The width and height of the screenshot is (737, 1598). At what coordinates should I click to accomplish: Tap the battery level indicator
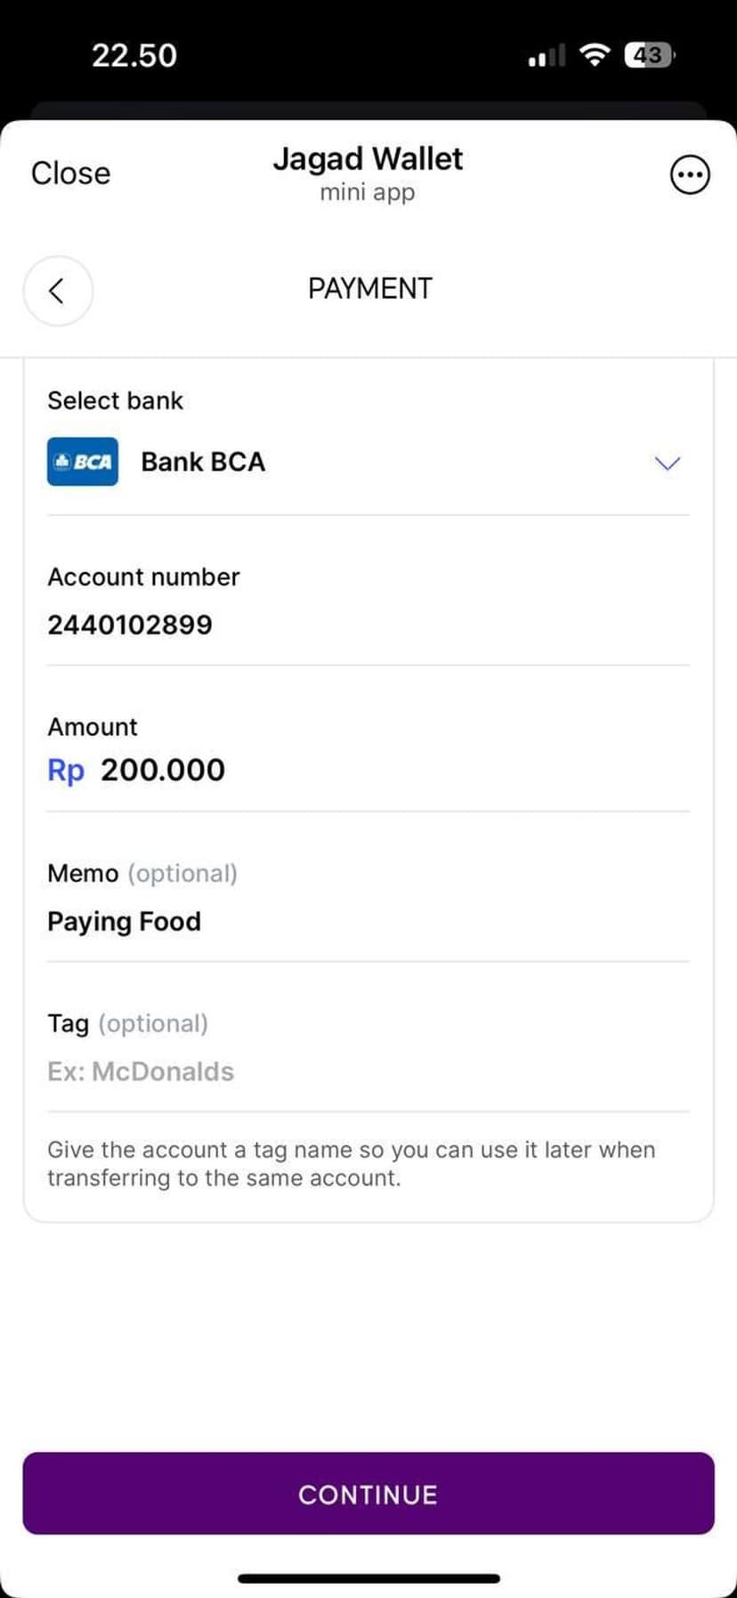pyautogui.click(x=650, y=55)
